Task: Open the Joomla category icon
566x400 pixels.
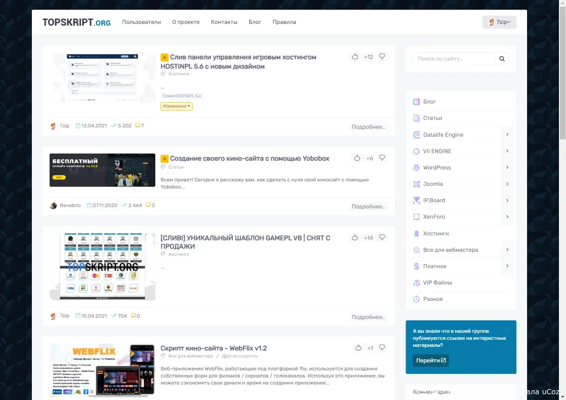Action: pos(416,184)
